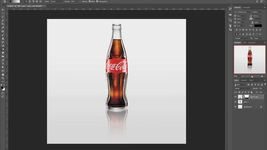This screenshot has height=150, width=267.
Task: Open font style Medium dropdown
Action: click(x=257, y=12)
